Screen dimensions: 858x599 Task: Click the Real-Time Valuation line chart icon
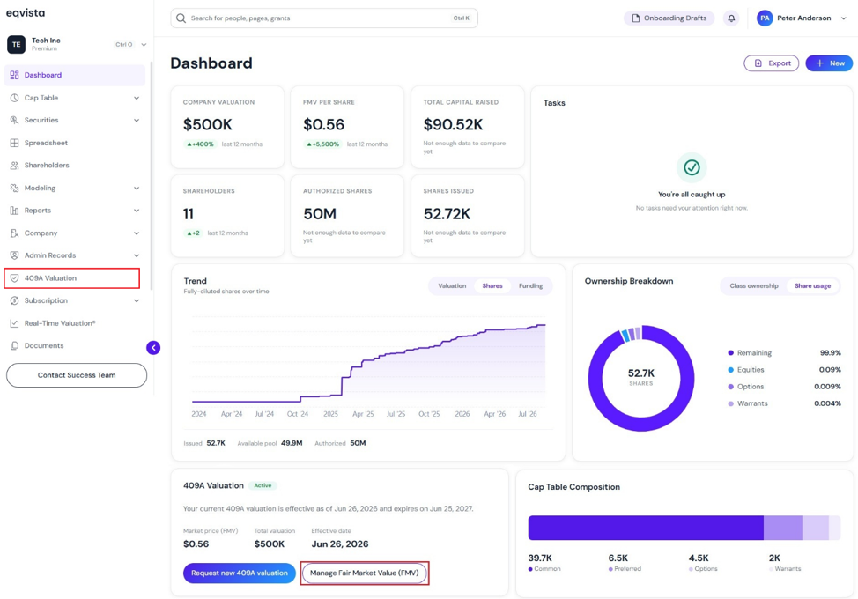click(14, 323)
